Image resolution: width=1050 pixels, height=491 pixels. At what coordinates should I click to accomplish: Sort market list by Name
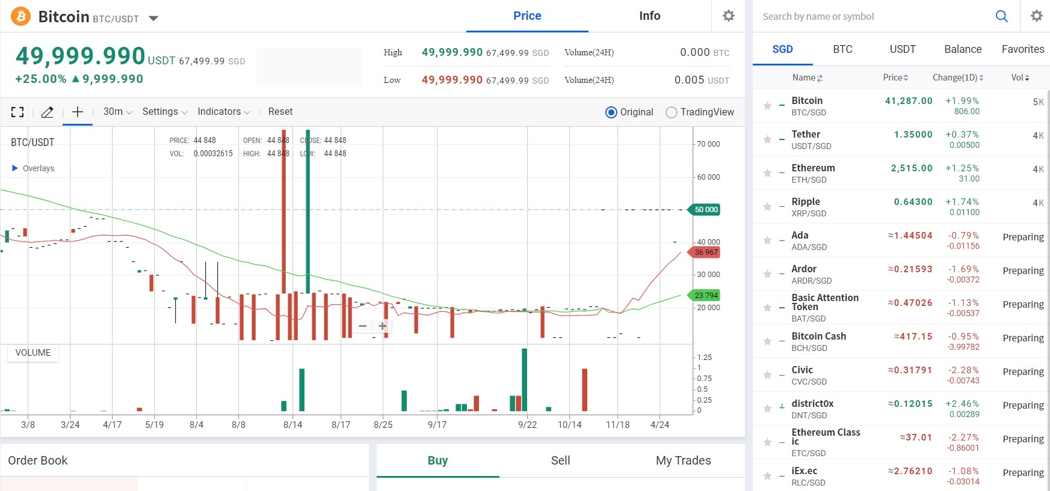click(808, 78)
